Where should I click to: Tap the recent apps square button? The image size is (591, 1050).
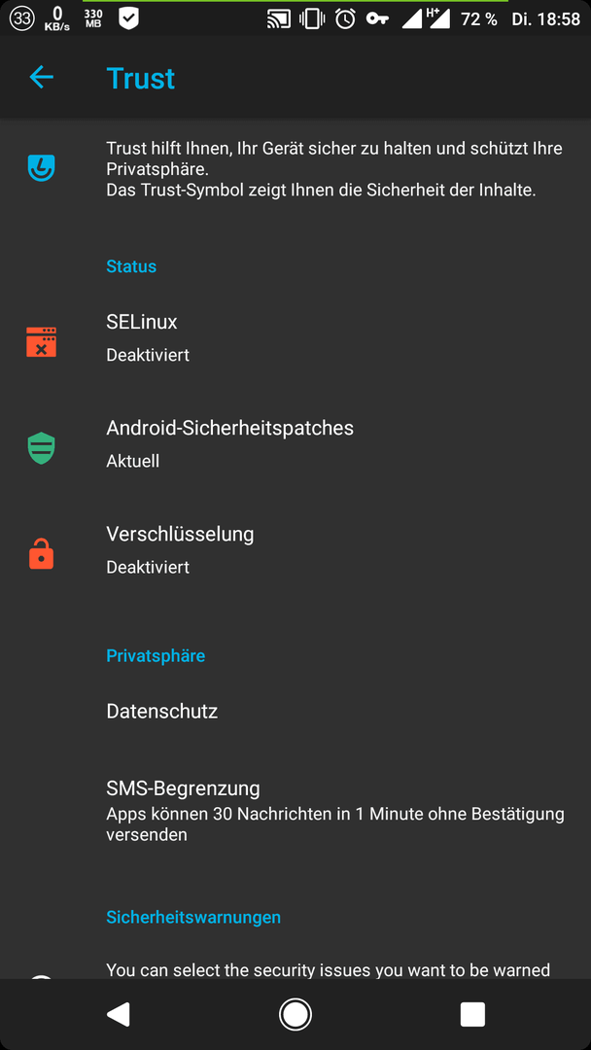point(472,1014)
